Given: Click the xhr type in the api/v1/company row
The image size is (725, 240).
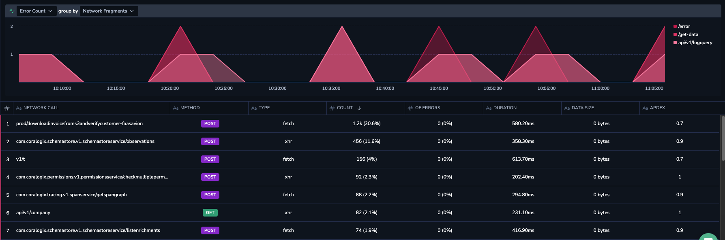Looking at the screenshot, I should coord(288,212).
